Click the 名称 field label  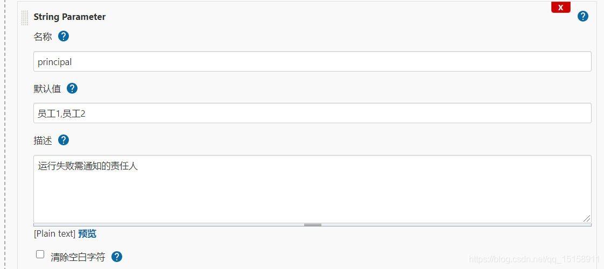(x=43, y=37)
